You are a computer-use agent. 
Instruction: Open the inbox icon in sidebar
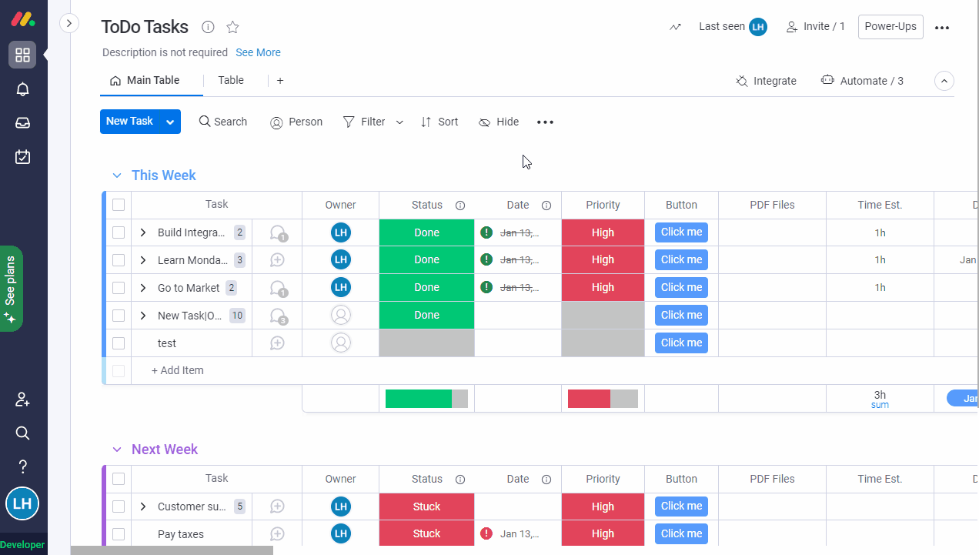[23, 123]
